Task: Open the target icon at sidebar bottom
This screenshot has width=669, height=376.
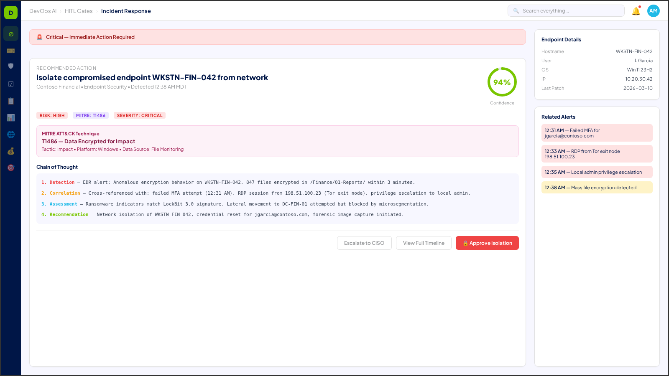Action: pos(10,168)
